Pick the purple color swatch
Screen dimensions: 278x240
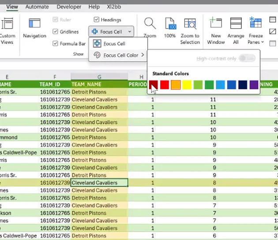[254, 85]
